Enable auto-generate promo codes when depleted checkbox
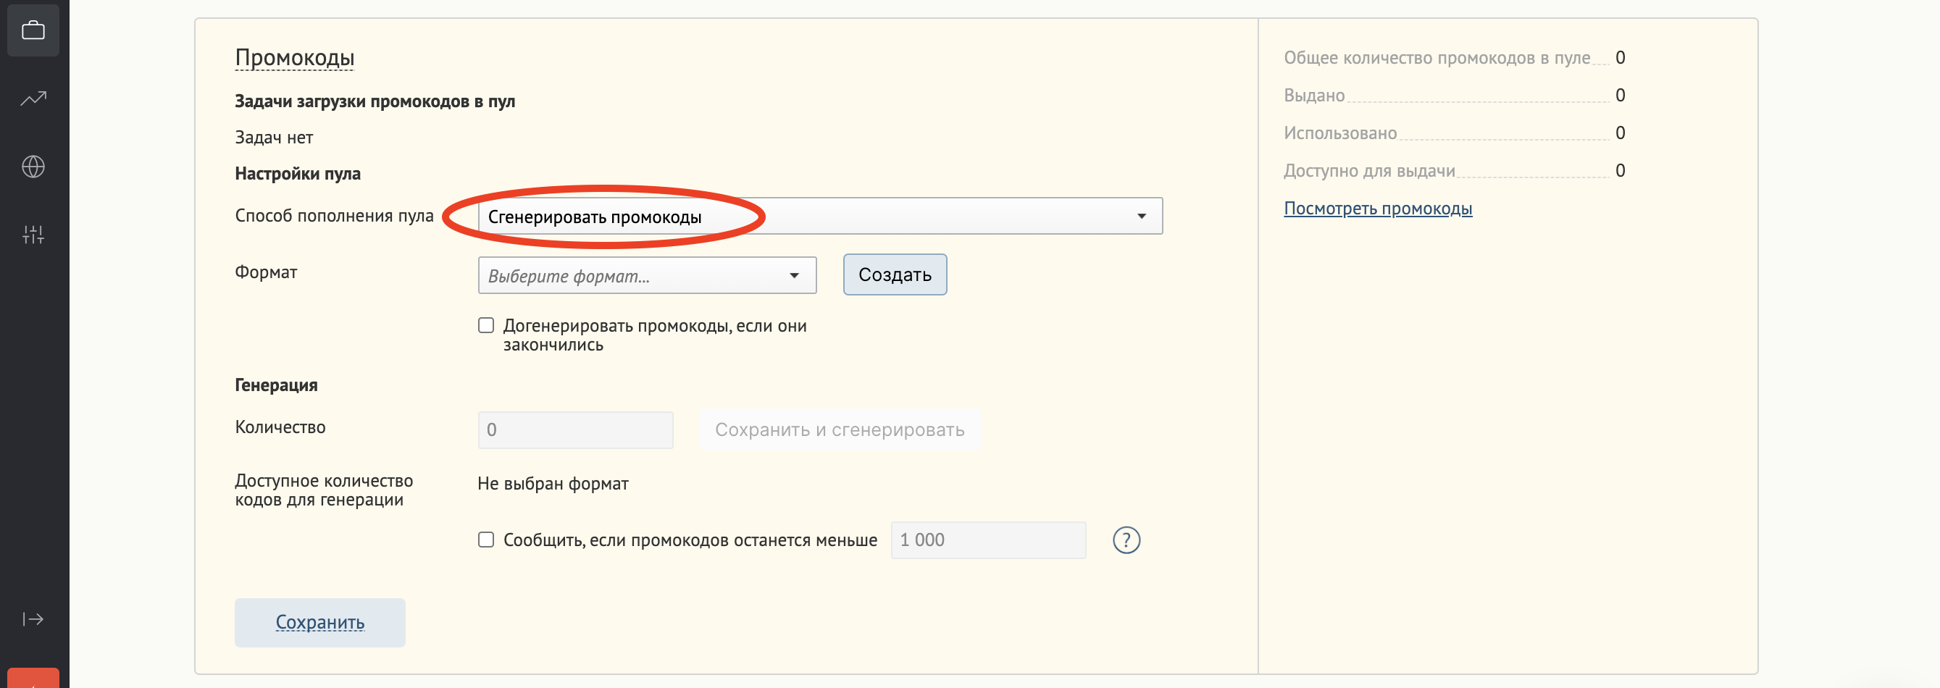This screenshot has width=1940, height=688. (x=486, y=325)
